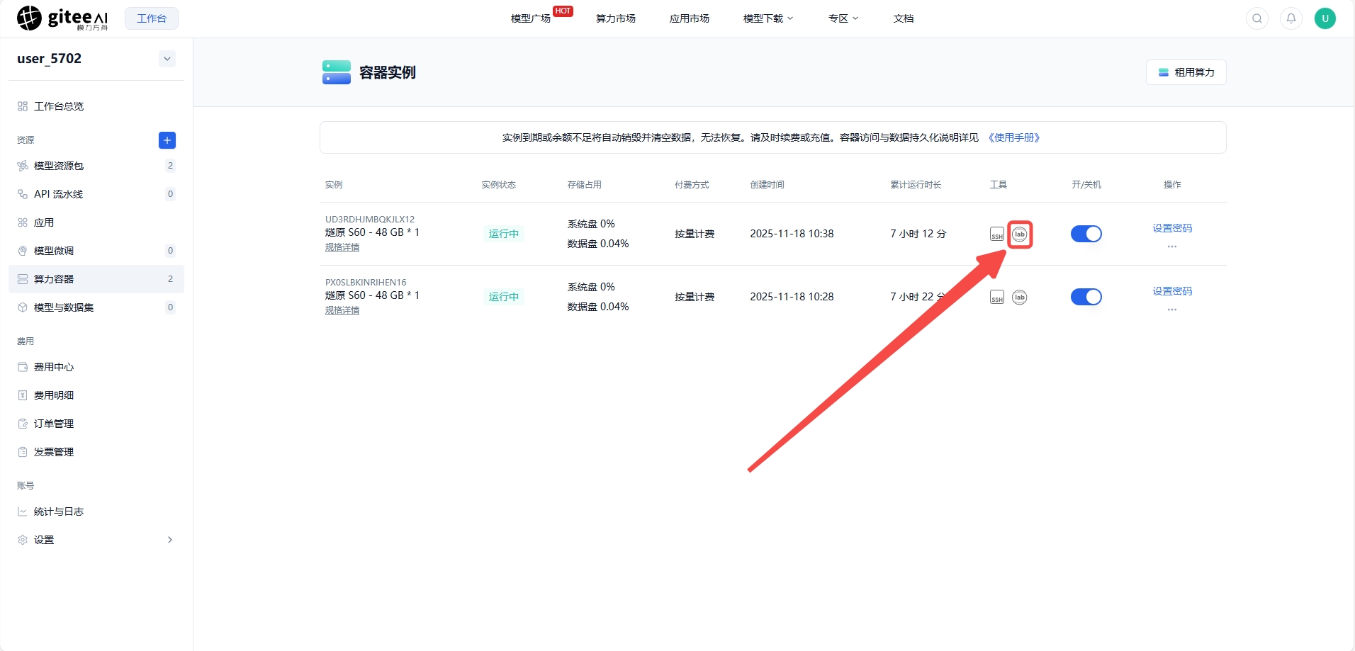Go to 算力市场 in top navigation
This screenshot has width=1355, height=651.
(x=616, y=18)
